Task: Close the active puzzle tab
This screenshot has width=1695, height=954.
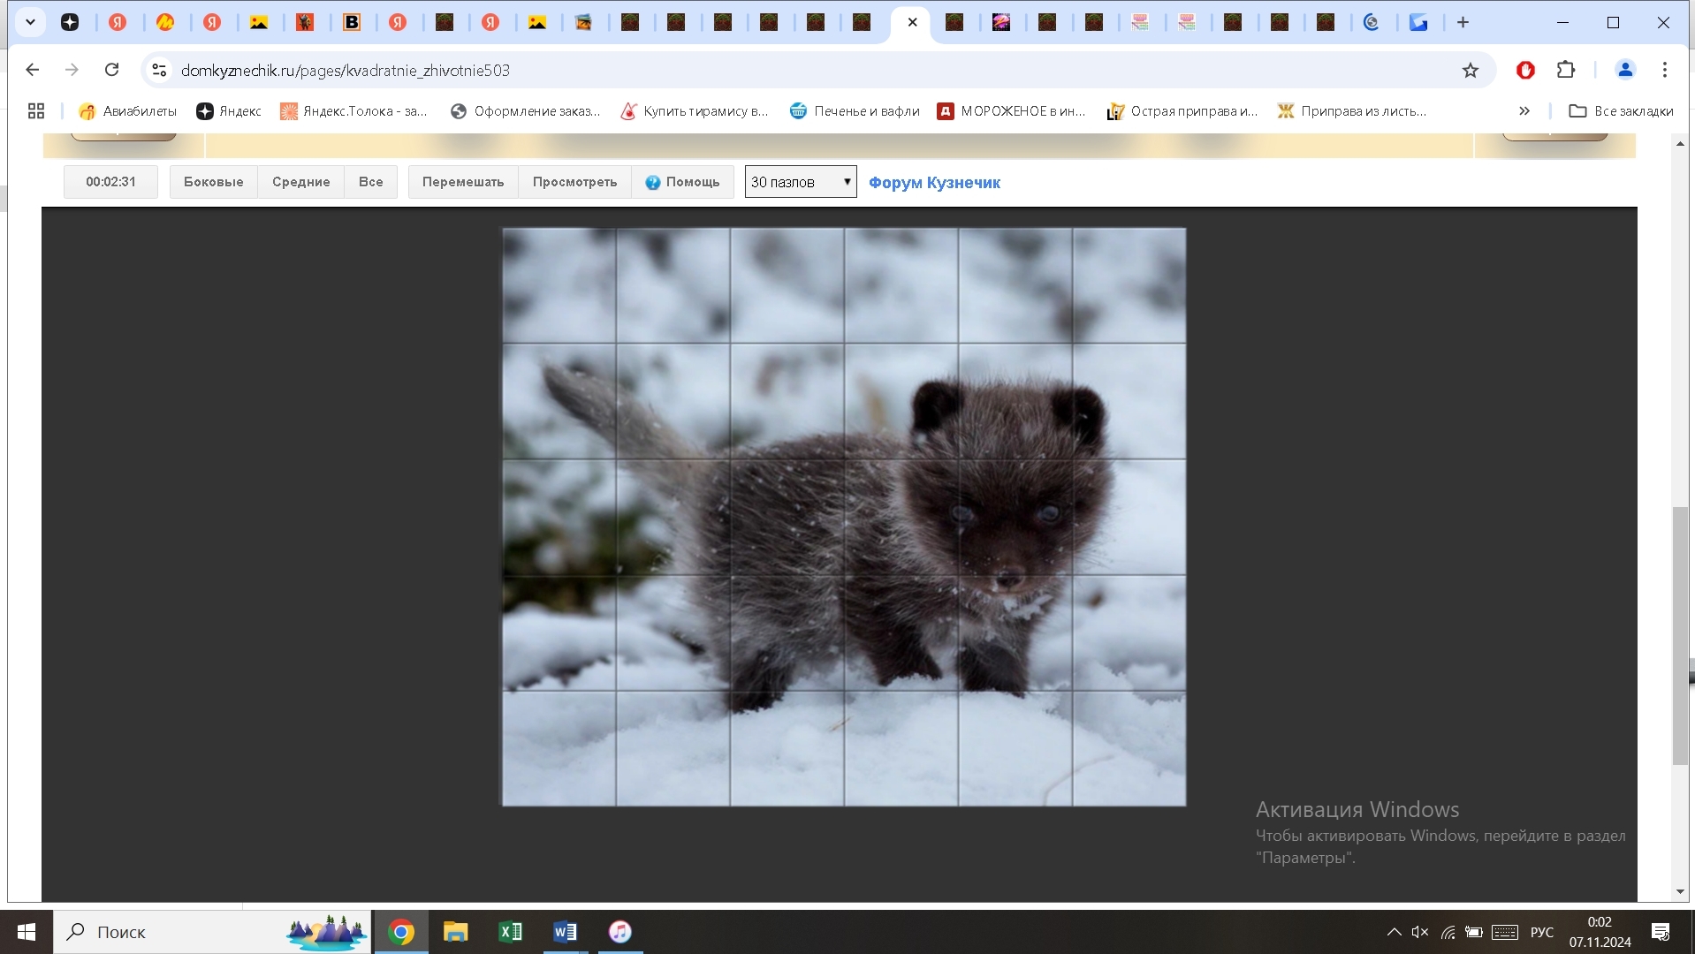Action: tap(913, 22)
